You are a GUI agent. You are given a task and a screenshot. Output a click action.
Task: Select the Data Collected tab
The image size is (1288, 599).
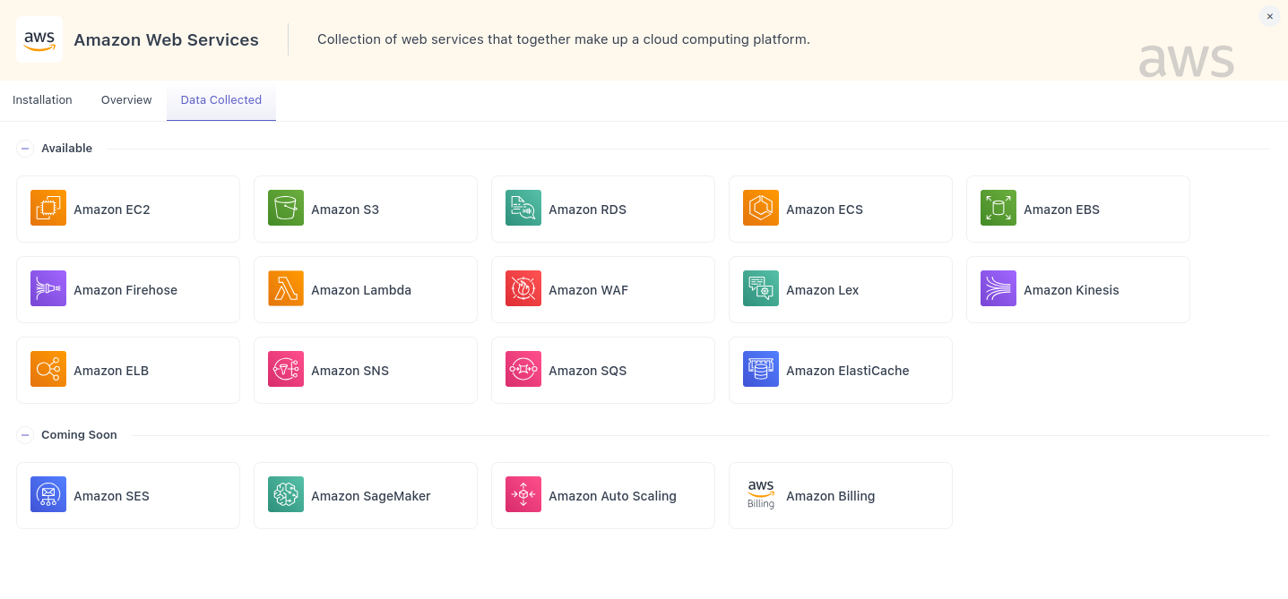220,99
